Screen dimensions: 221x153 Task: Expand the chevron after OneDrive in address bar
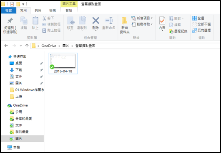(x=59, y=46)
